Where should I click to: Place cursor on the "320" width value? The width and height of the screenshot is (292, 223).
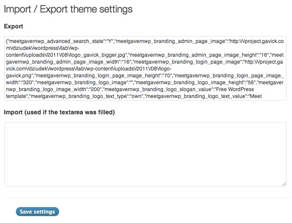click(x=27, y=82)
